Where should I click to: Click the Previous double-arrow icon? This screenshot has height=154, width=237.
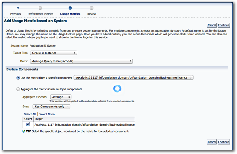tap(18, 8)
